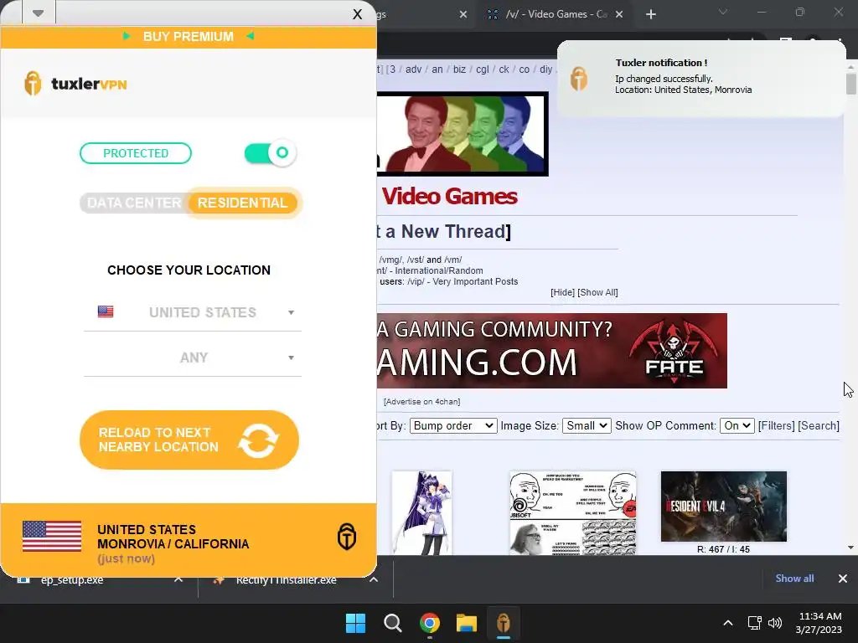Screen dimensions: 858x643
Task: Open /vip/ Very Important Posts link
Action: [x=463, y=281]
